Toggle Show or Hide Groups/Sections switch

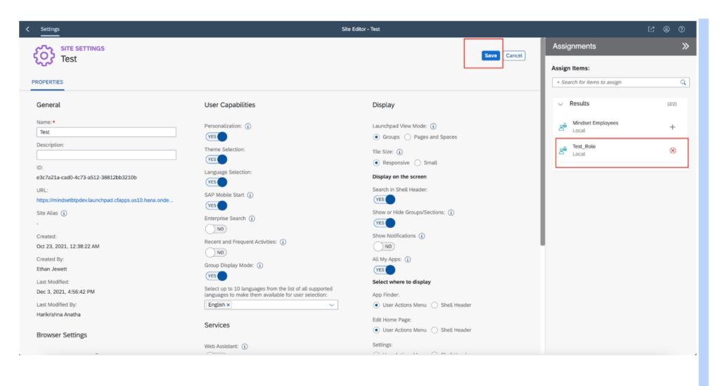[385, 223]
